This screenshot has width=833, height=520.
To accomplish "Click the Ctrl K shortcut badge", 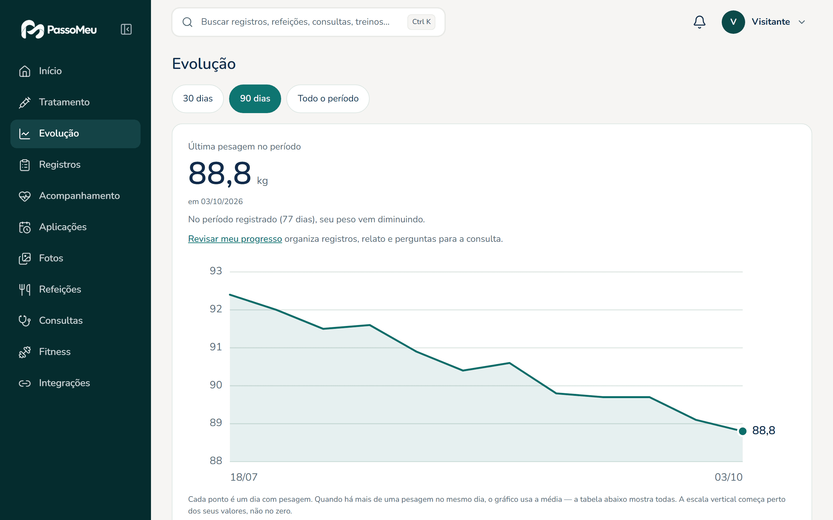I will [421, 22].
